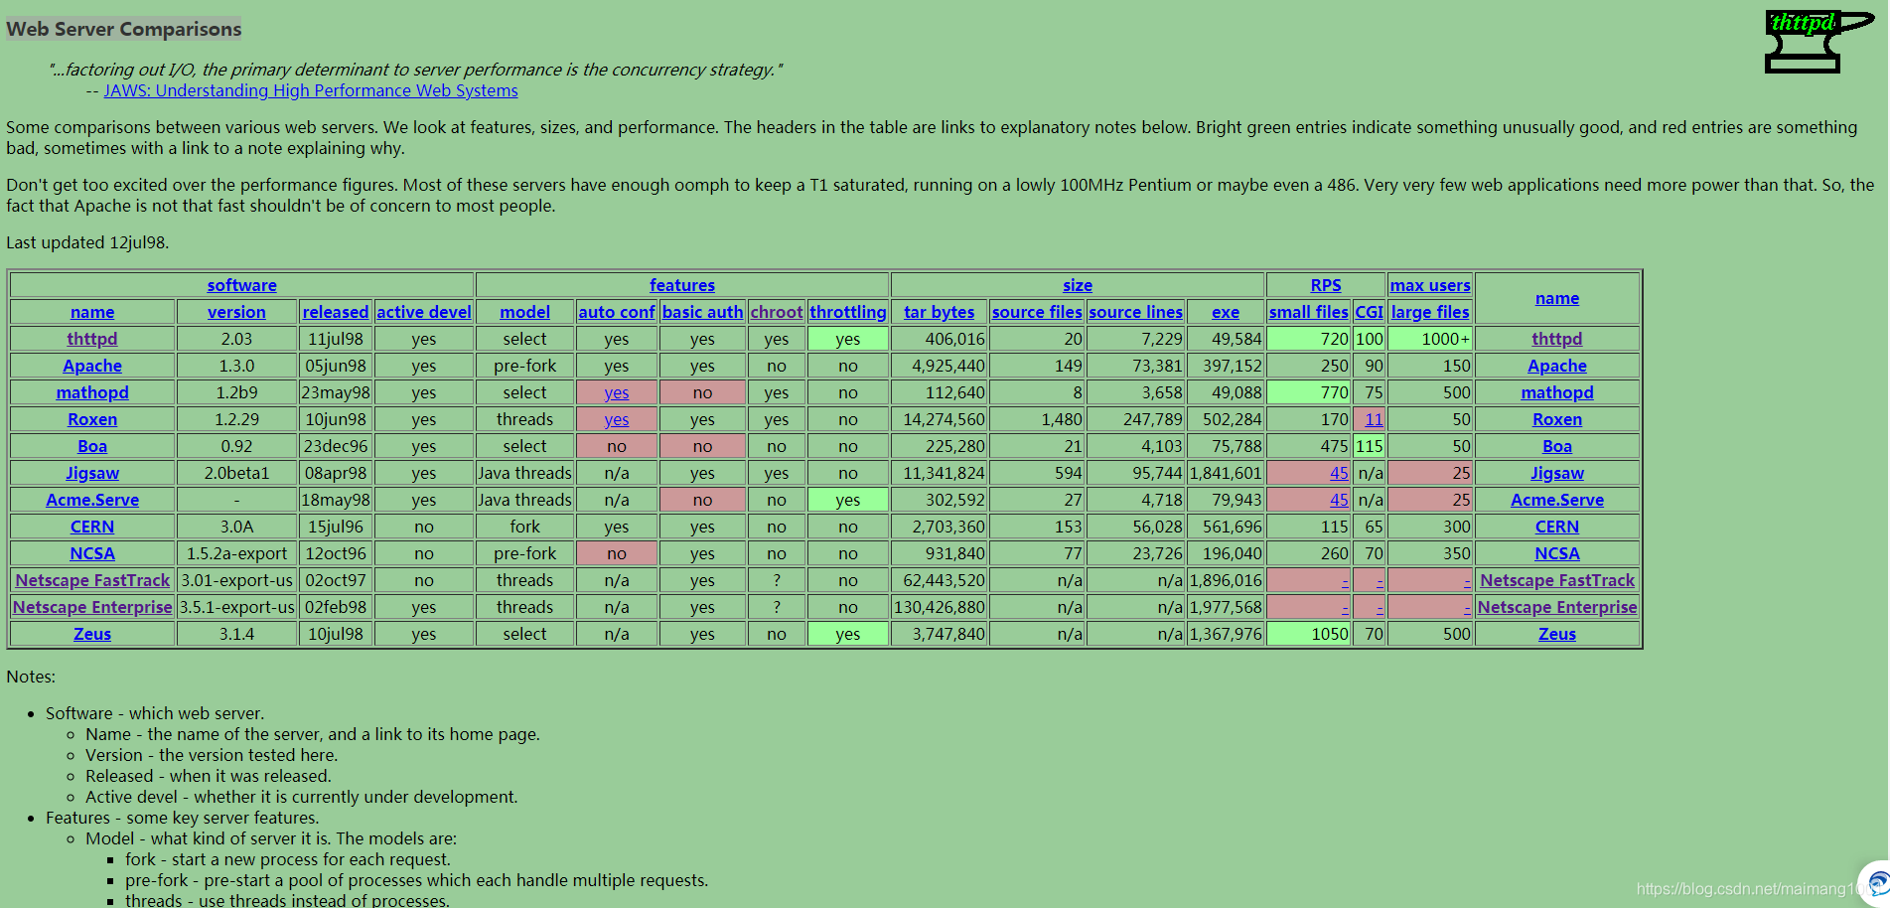Click the basic auth column header link

tap(702, 312)
